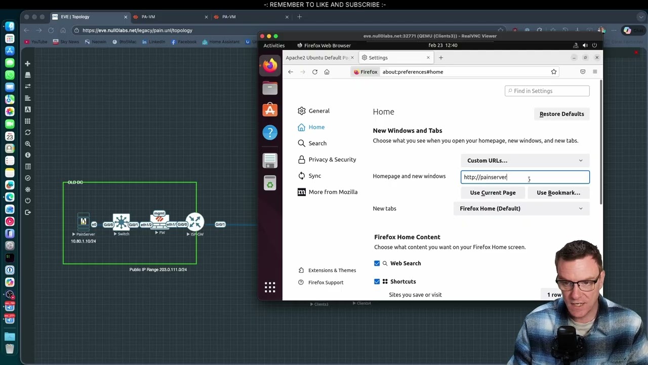
Task: Click EVE sidebar power close-lab icon
Action: [28, 200]
